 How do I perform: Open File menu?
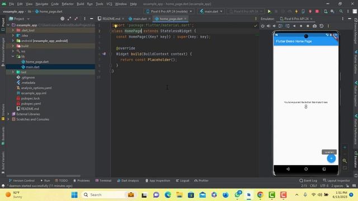11,4
